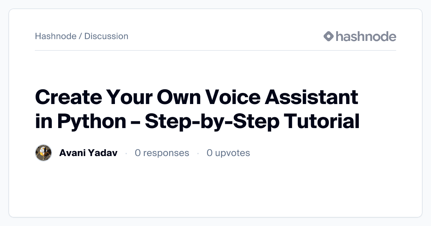Click the horizontal divider line under the header
Screen dimensions: 431x226
pyautogui.click(x=215, y=50)
